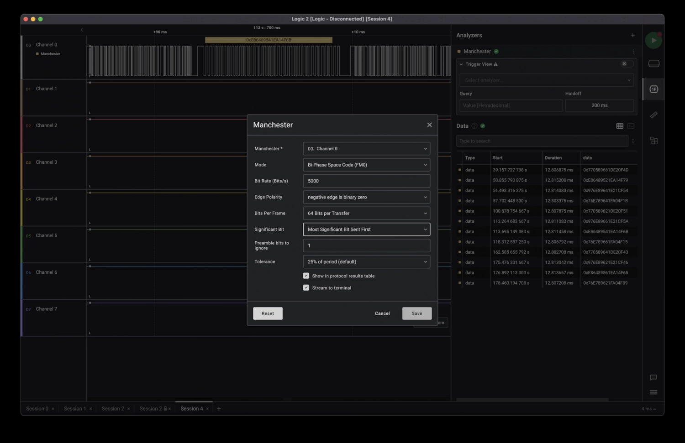Click the Type to search field
Screen dimensions: 685x443
click(542, 141)
